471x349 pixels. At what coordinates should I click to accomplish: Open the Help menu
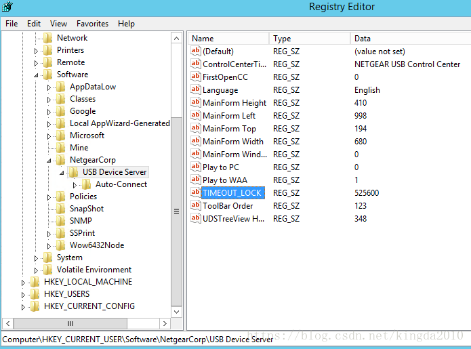pos(126,24)
